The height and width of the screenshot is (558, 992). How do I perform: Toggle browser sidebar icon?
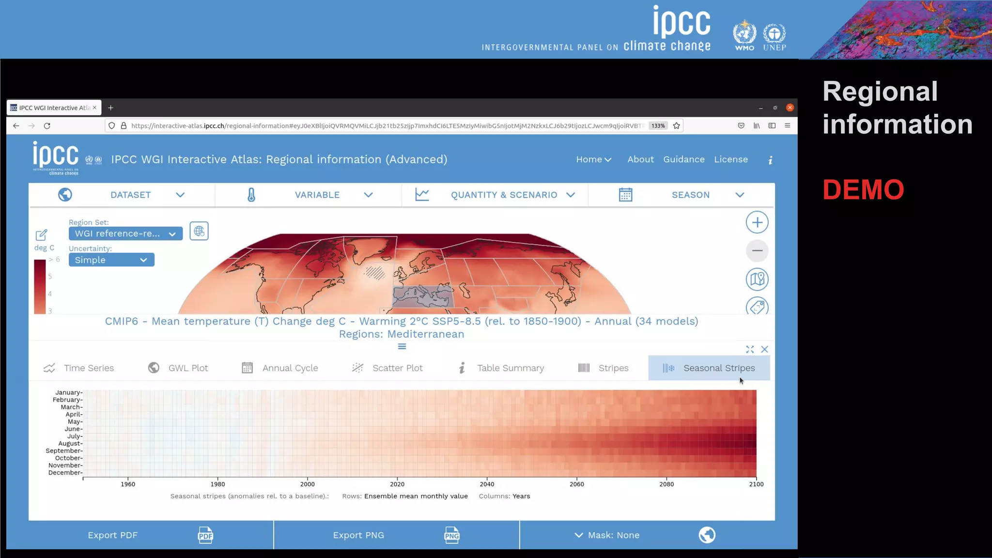[772, 126]
